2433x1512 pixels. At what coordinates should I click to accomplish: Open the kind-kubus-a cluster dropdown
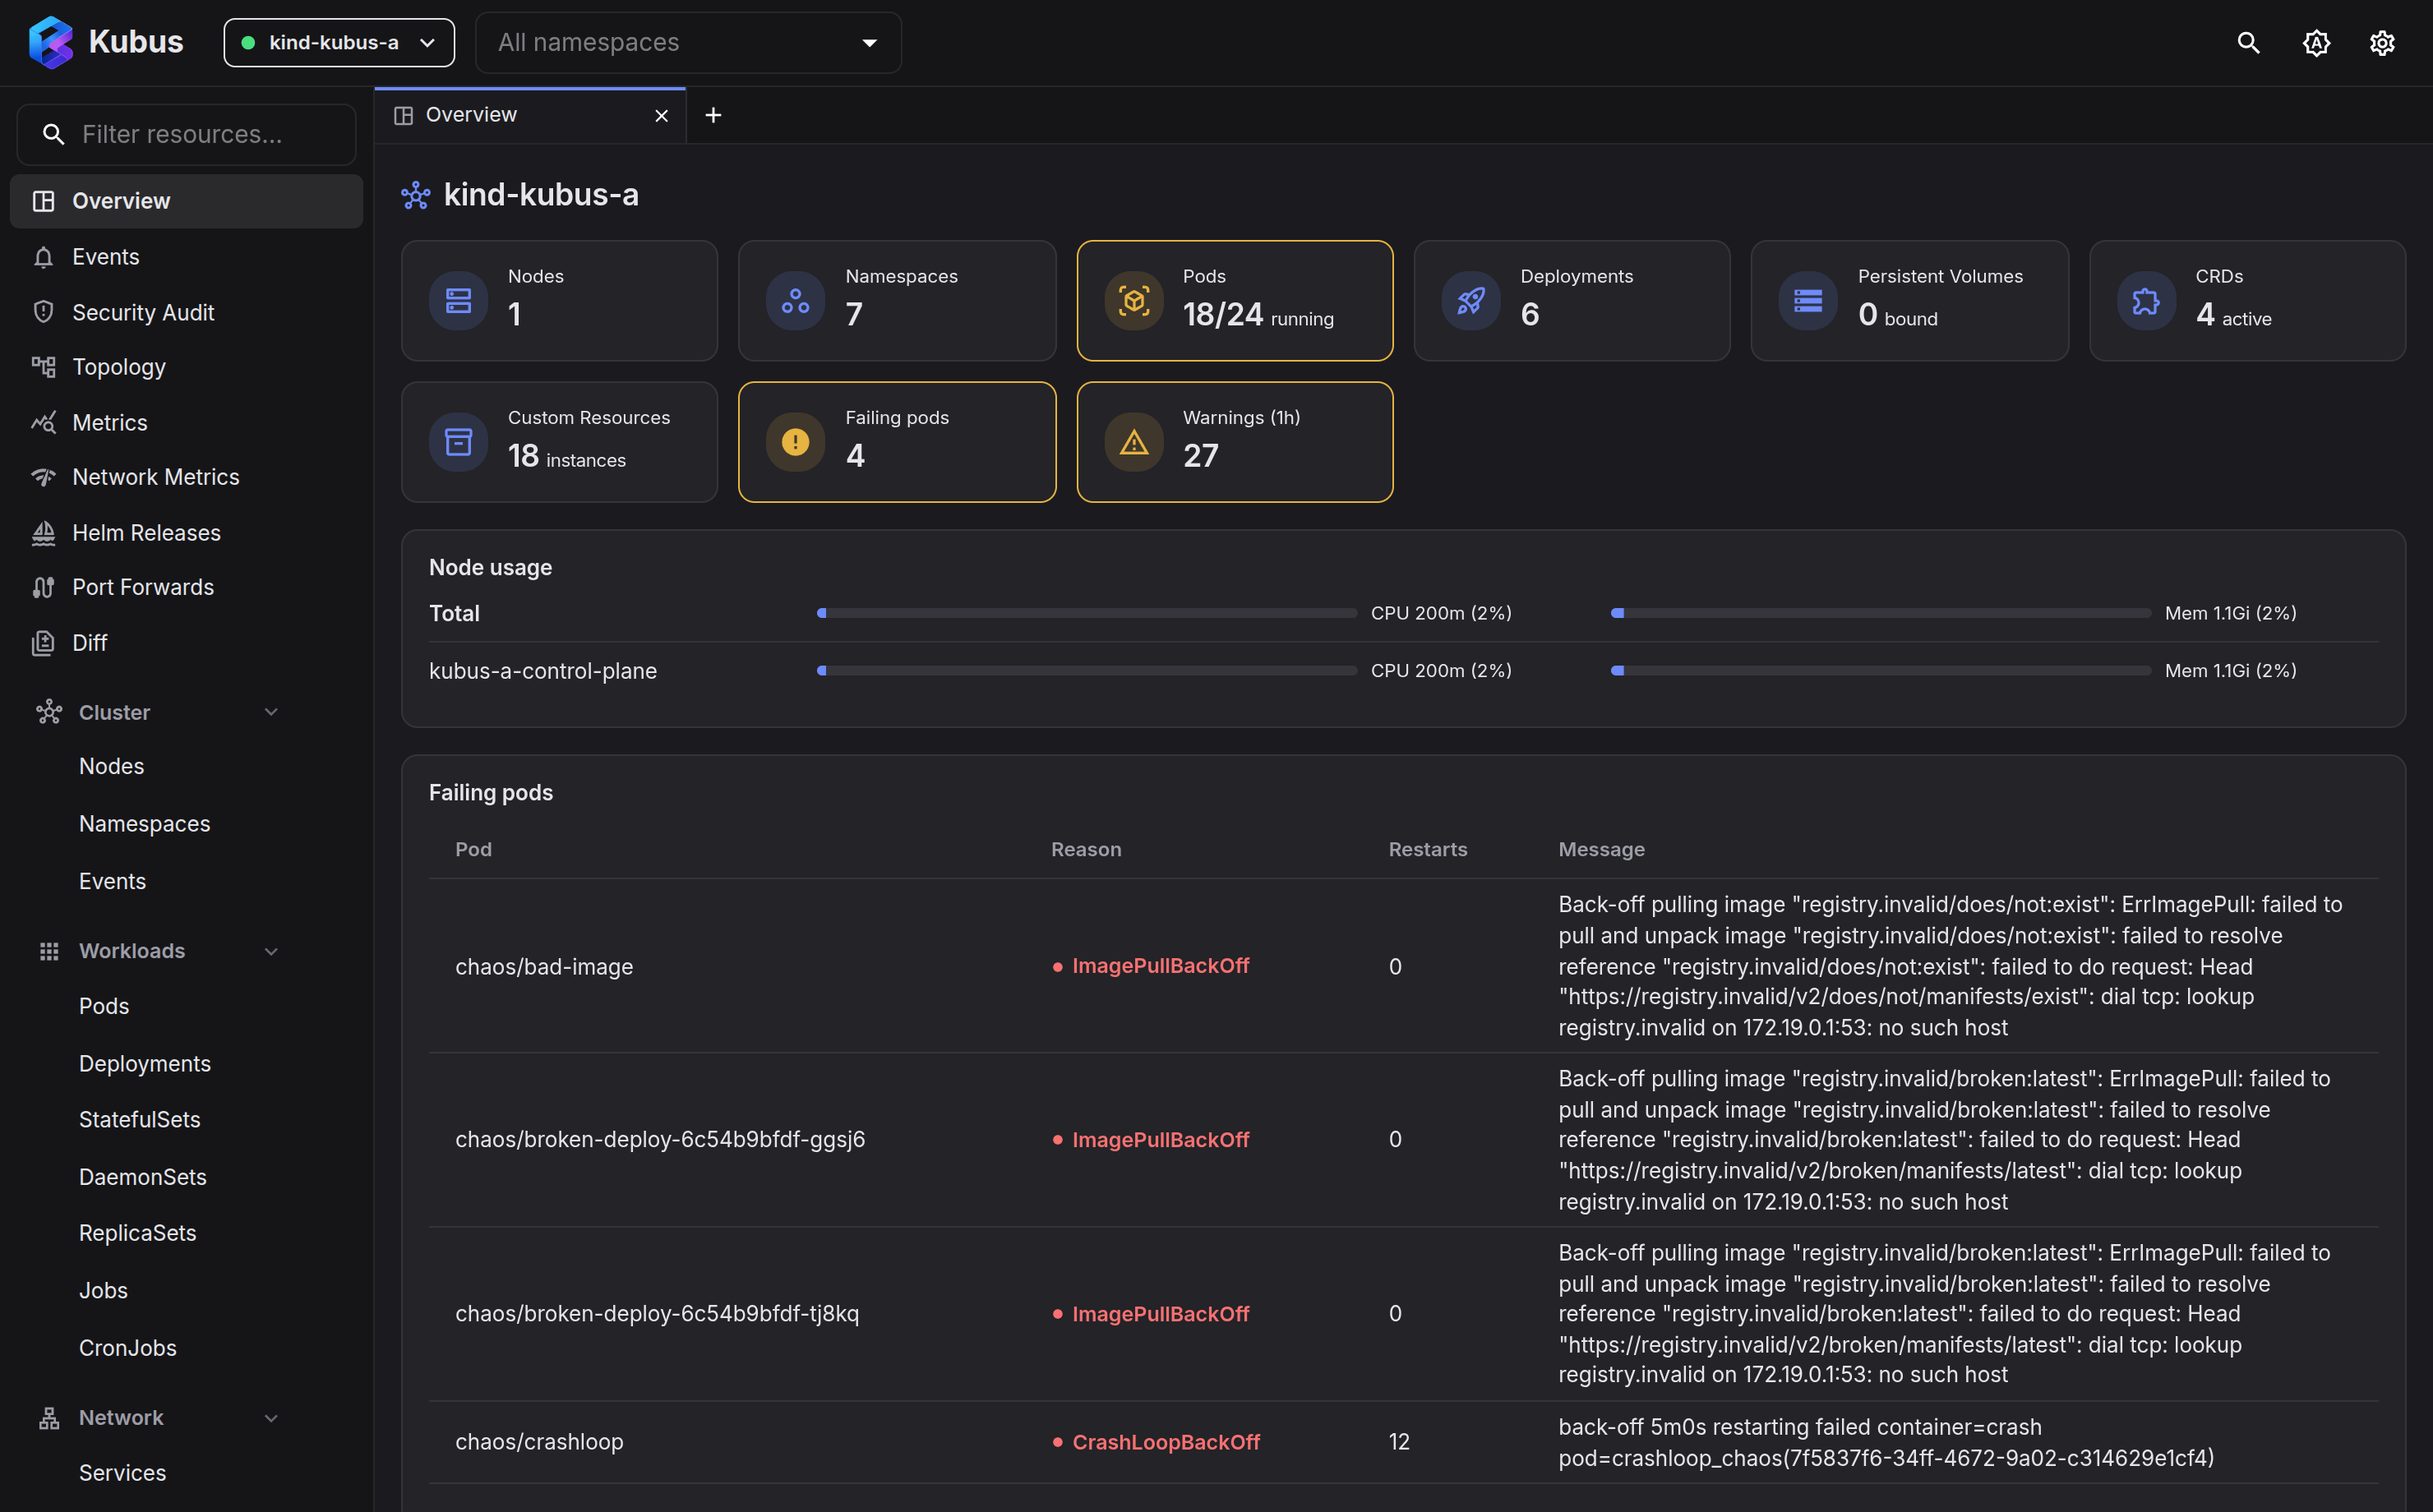339,42
